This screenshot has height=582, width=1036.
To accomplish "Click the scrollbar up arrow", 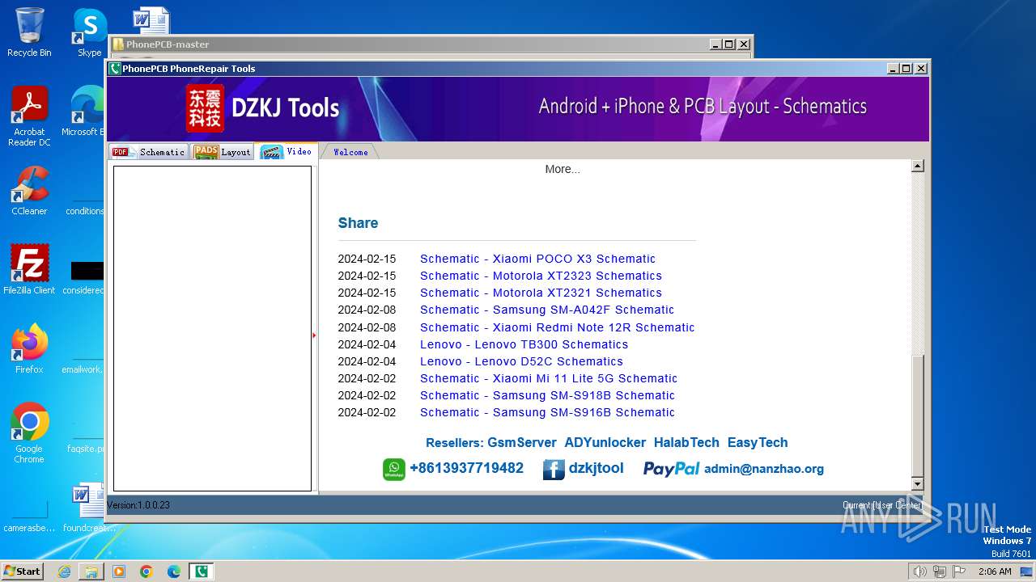I will (917, 167).
